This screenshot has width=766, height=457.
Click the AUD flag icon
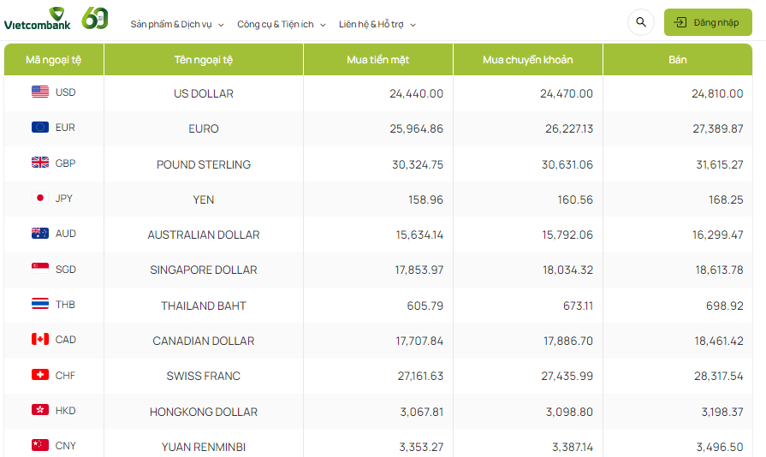tap(40, 234)
